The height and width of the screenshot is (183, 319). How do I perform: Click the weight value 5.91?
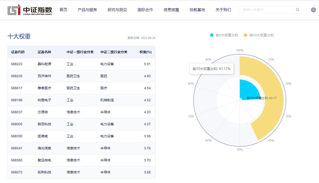(147, 64)
